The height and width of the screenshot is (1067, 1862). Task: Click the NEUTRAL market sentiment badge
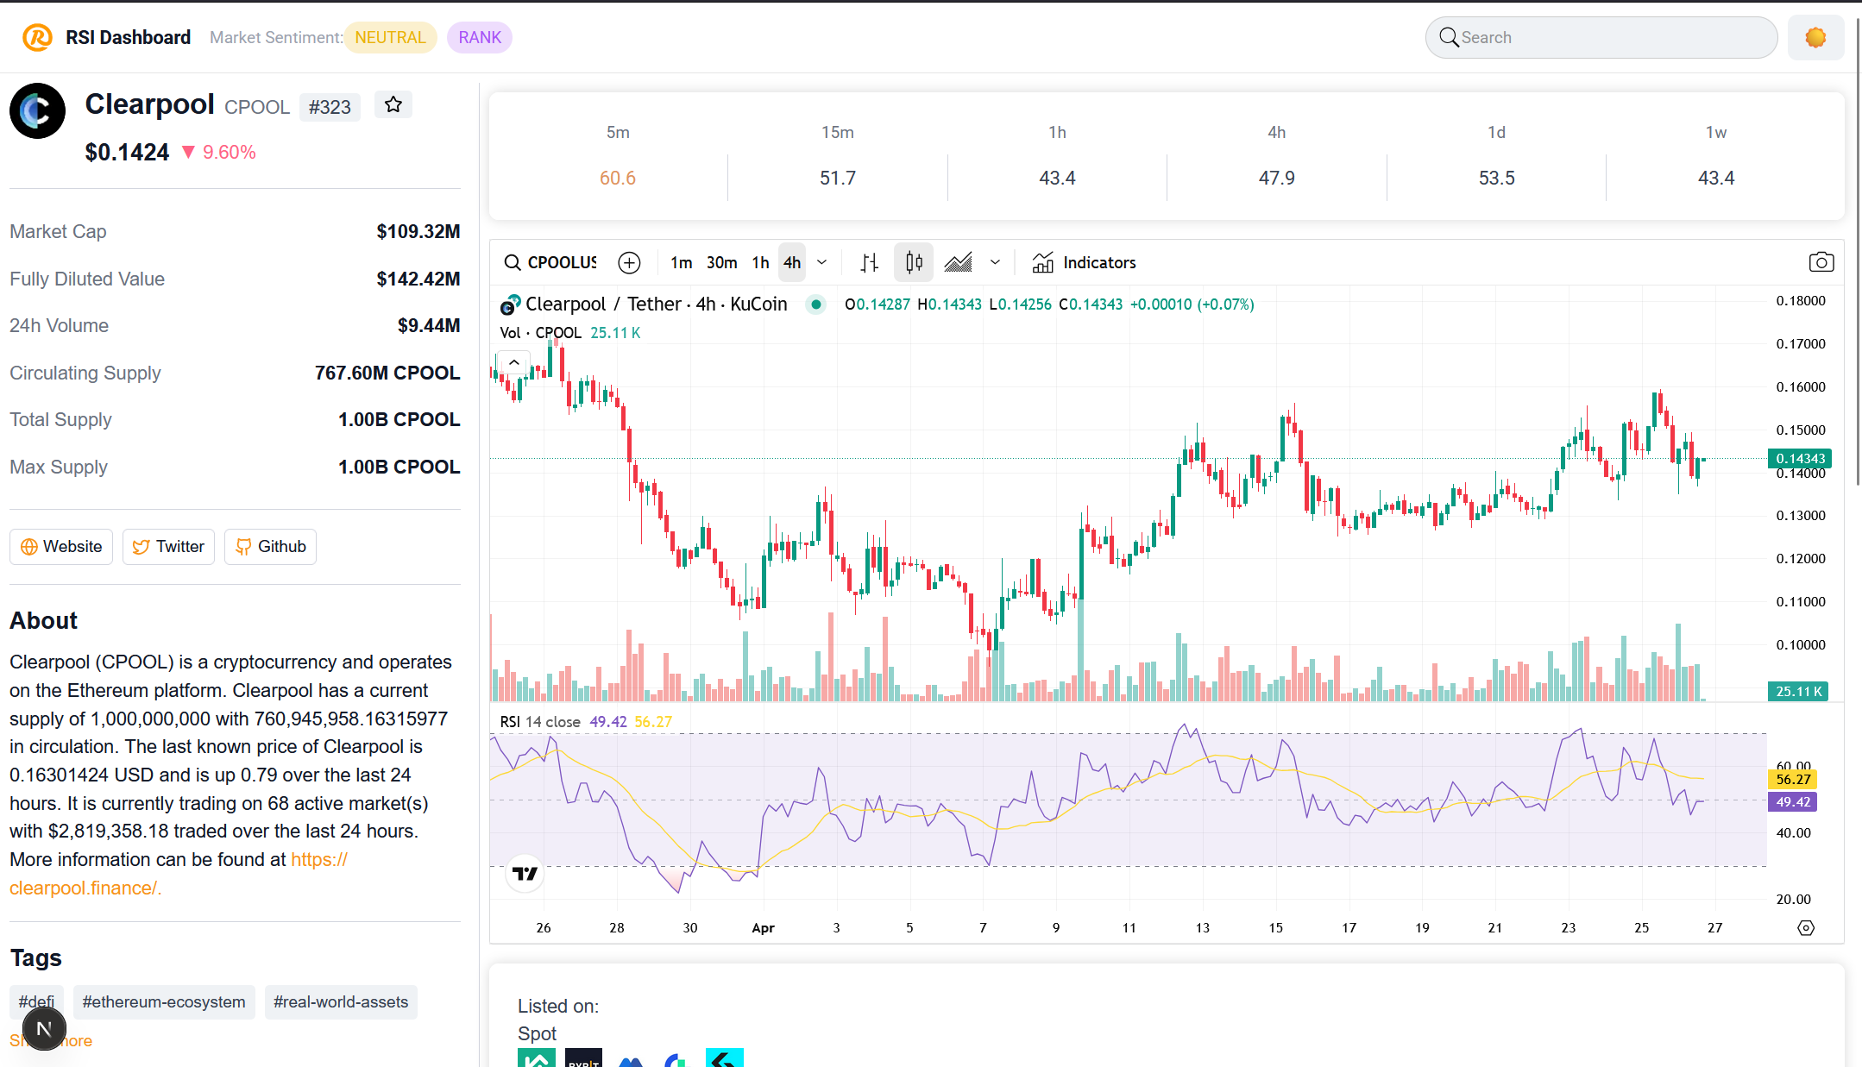(391, 37)
